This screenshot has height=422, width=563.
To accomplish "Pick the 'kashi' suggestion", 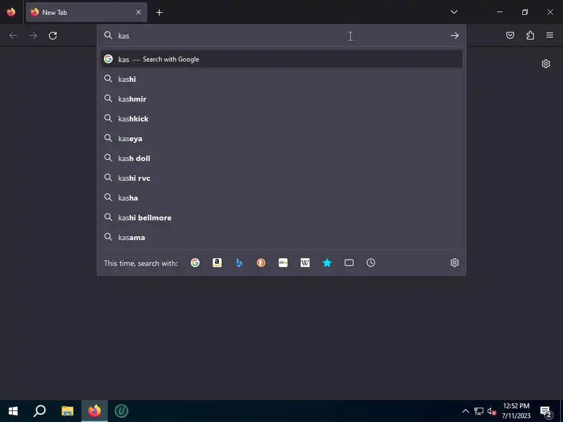I will coord(281,79).
